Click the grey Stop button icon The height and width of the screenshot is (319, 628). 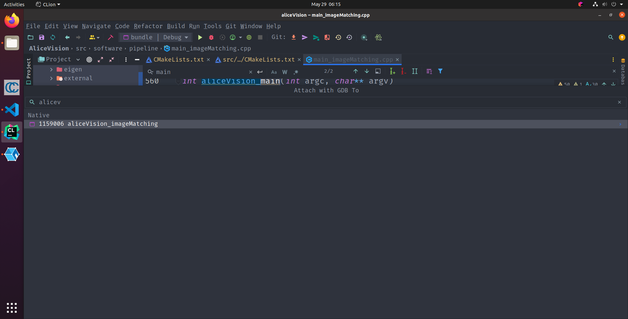tap(260, 37)
